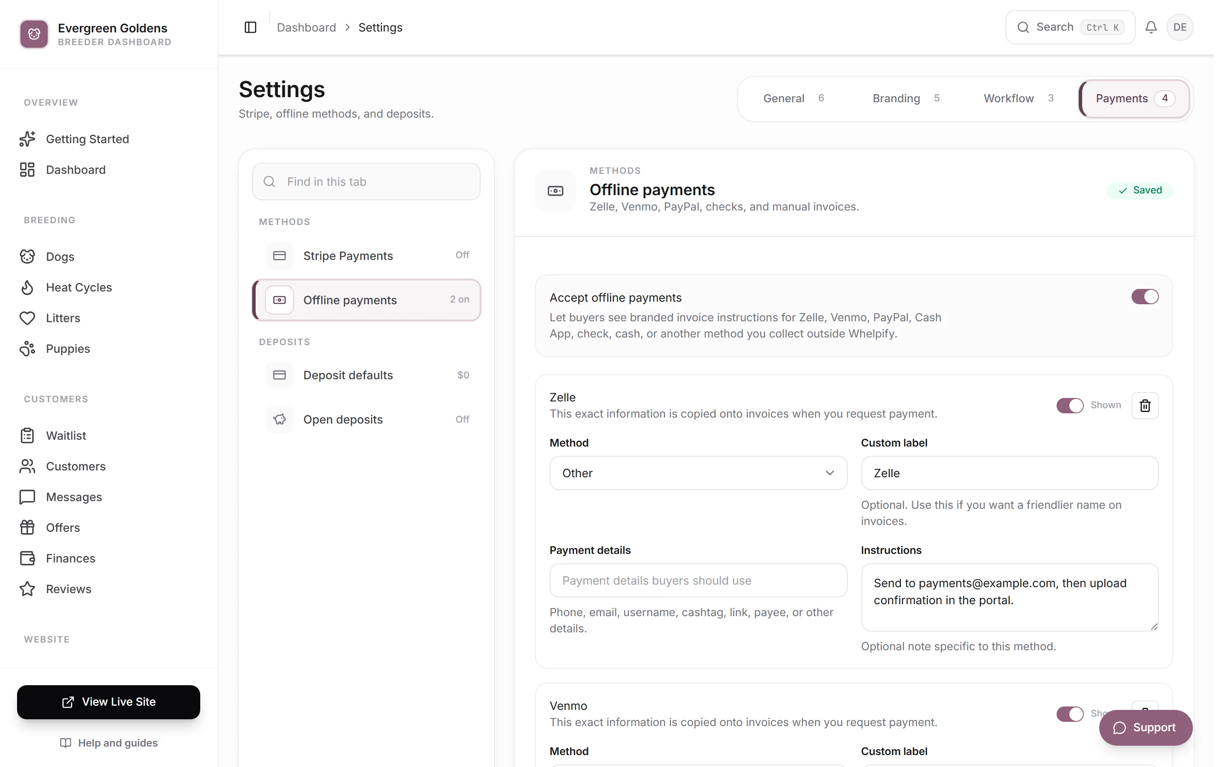This screenshot has height=767, width=1227.
Task: Open the Search Ctrl K box
Action: (x=1070, y=27)
